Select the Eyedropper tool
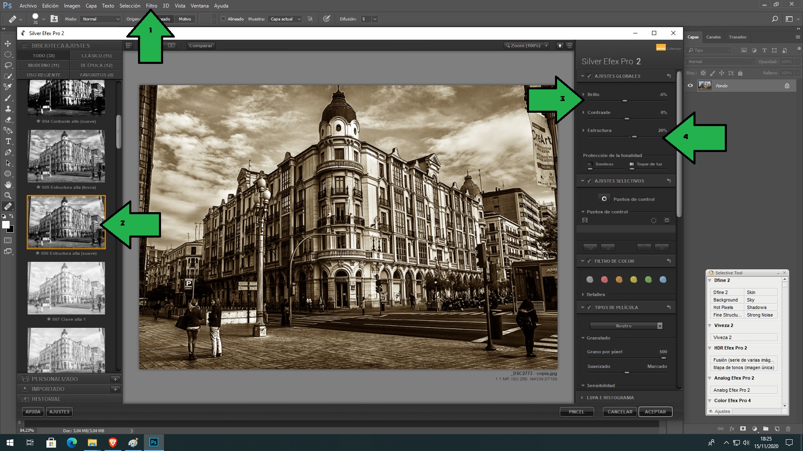Screen dimensions: 803x451 pyautogui.click(x=8, y=87)
